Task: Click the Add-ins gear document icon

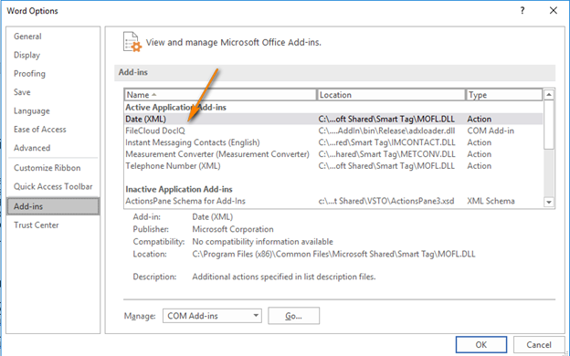Action: click(x=132, y=42)
